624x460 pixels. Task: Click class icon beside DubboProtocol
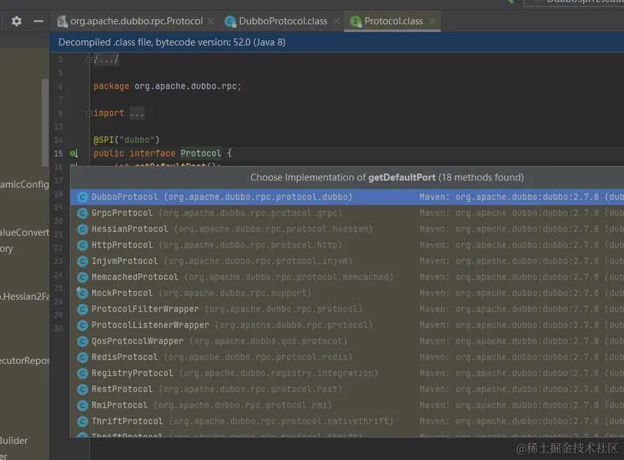[83, 197]
